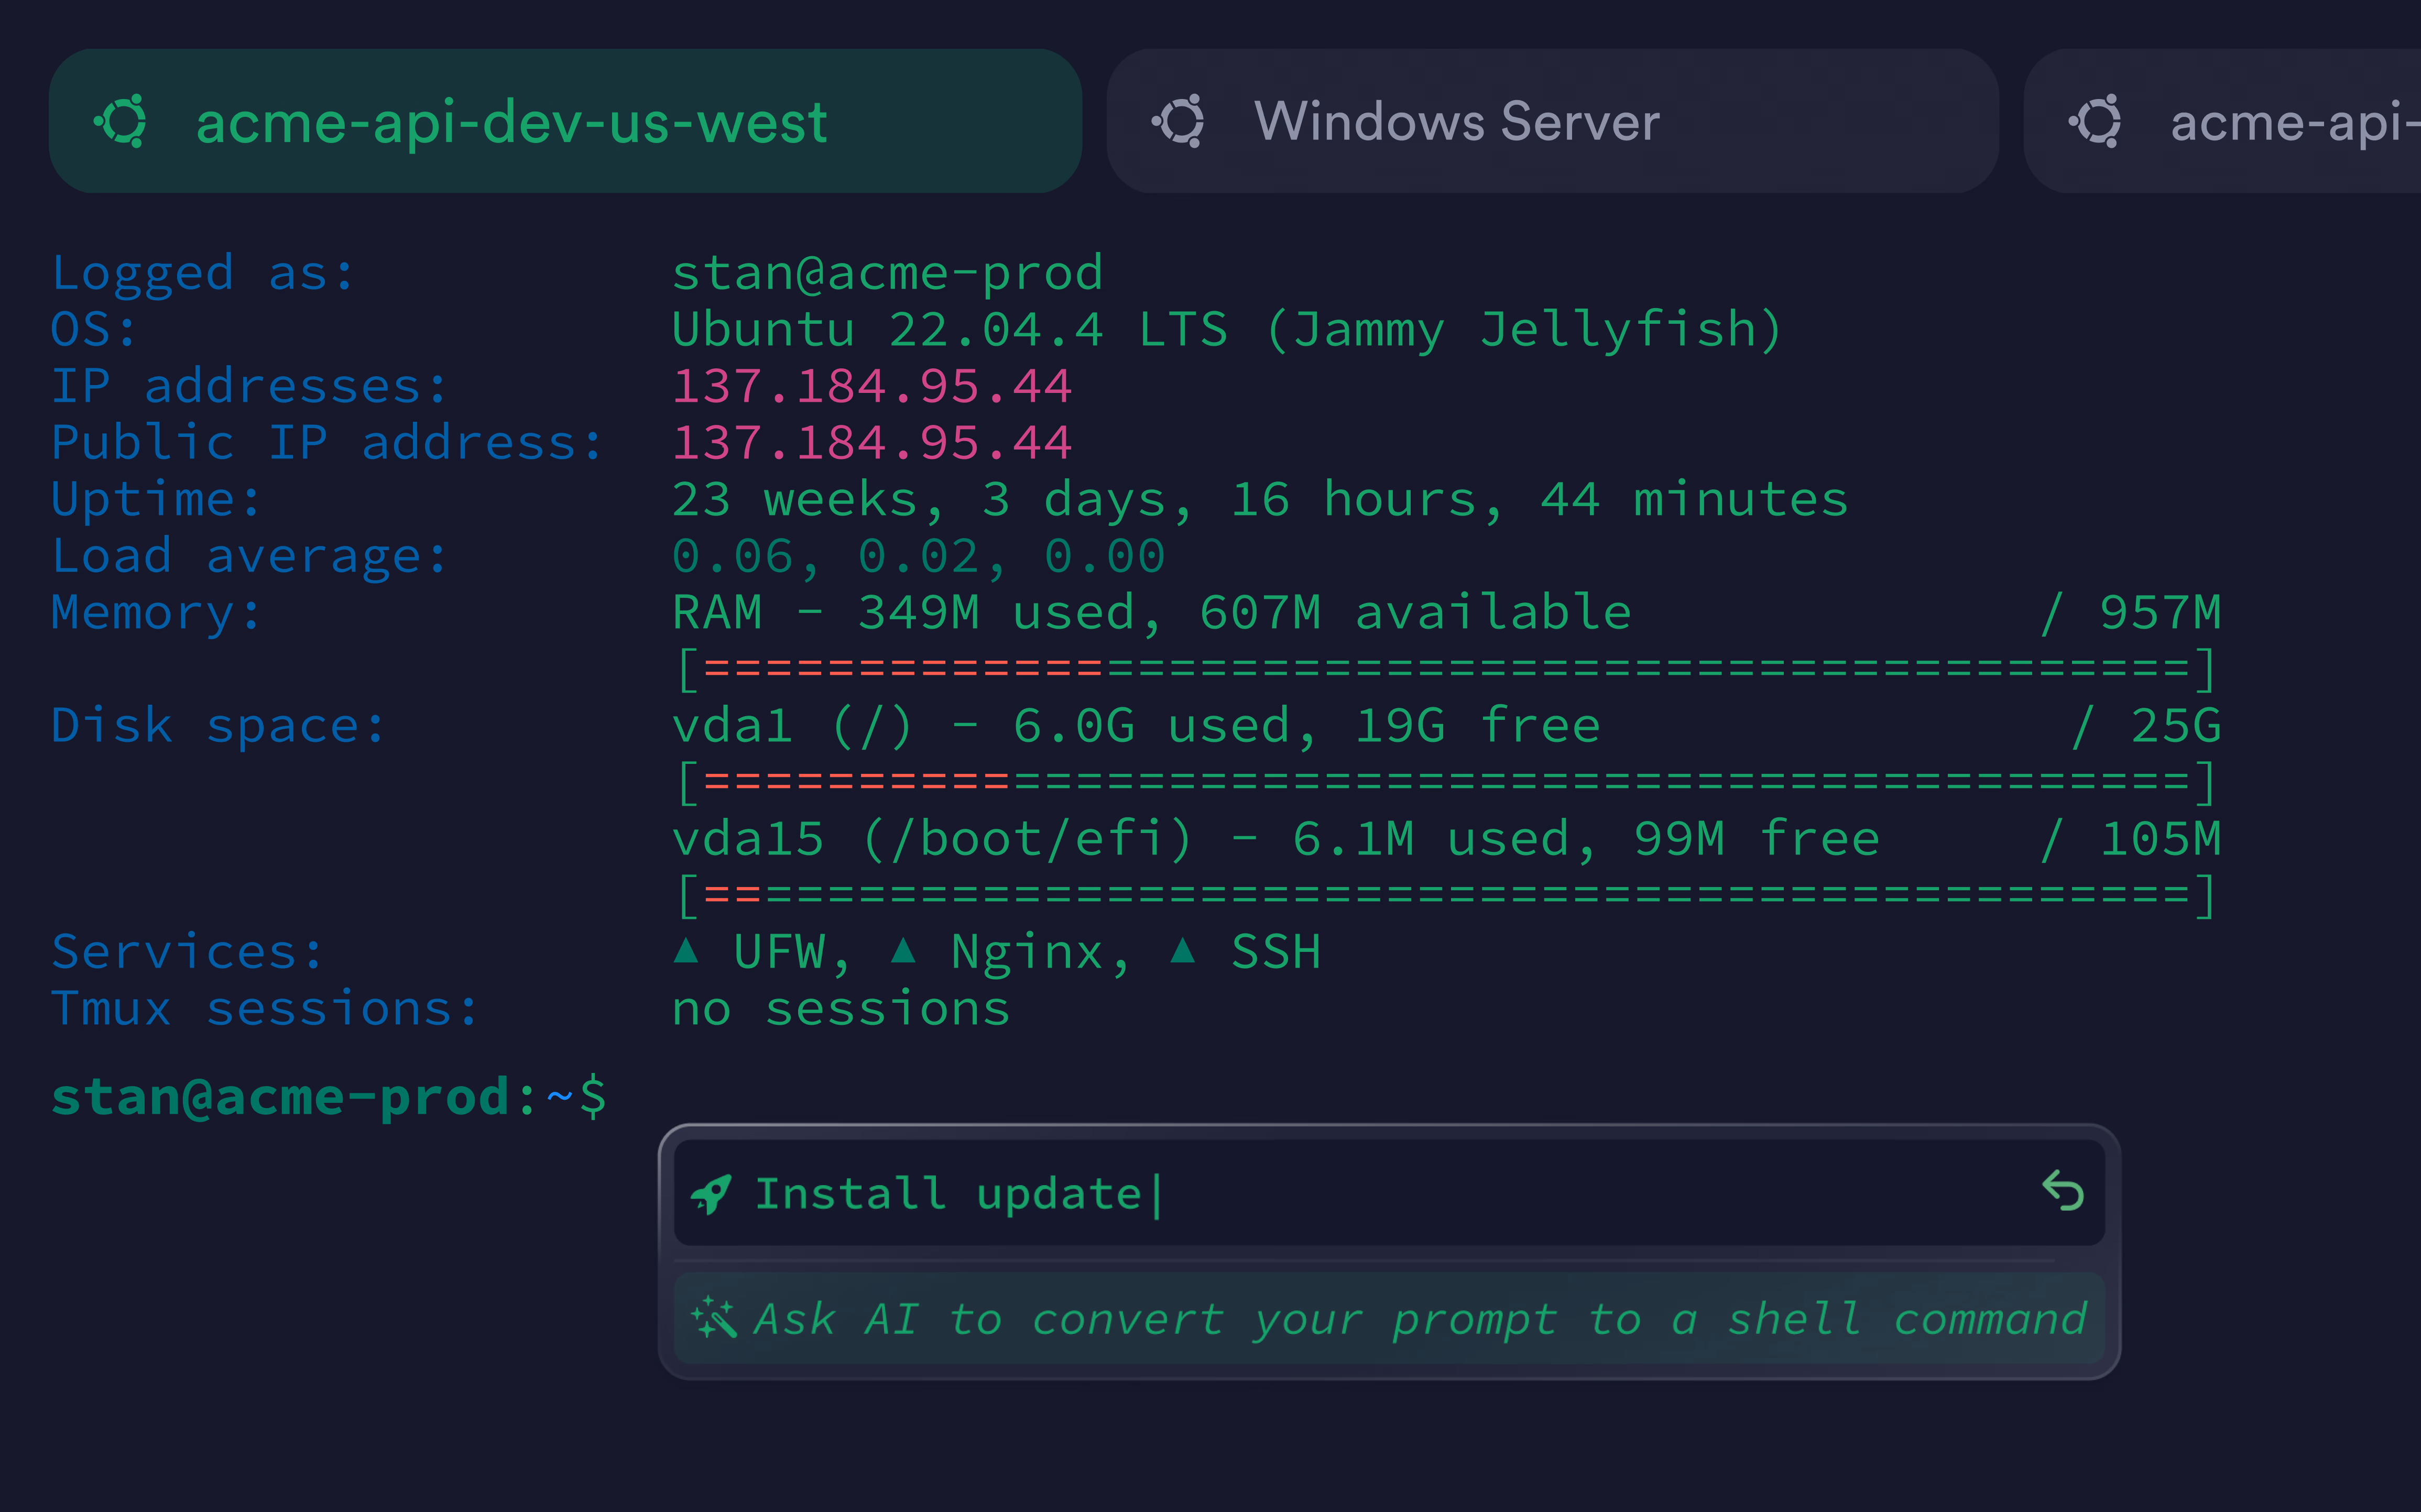This screenshot has height=1512, width=2421.
Task: Click the Nginx service status triangle
Action: click(x=903, y=950)
